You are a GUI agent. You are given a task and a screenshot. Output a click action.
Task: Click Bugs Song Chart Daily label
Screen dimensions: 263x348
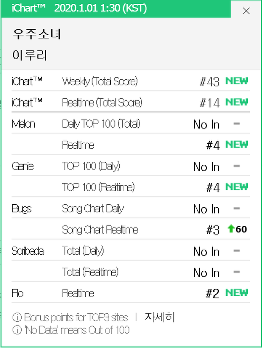click(x=92, y=209)
